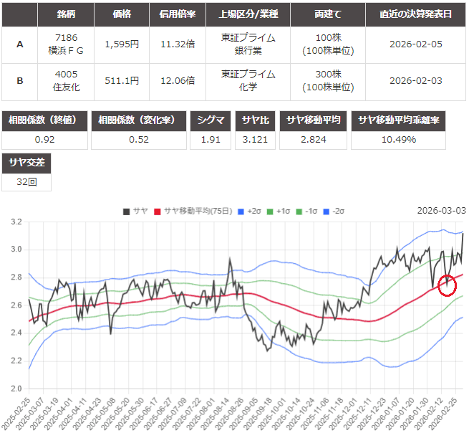The image size is (469, 433).
Task: Click the 2026-02-05 earnings date cell
Action: 416,44
